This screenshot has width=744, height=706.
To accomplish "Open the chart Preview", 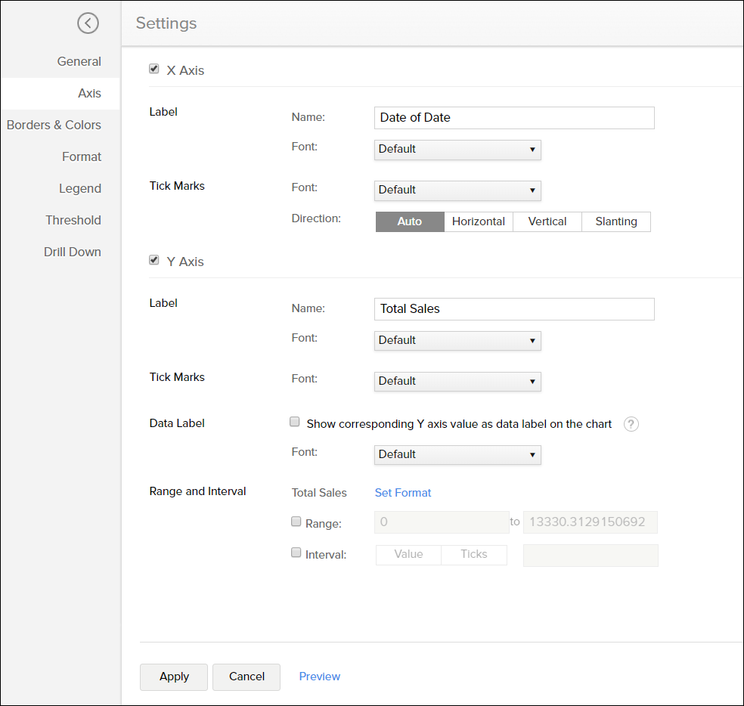I will (x=319, y=677).
